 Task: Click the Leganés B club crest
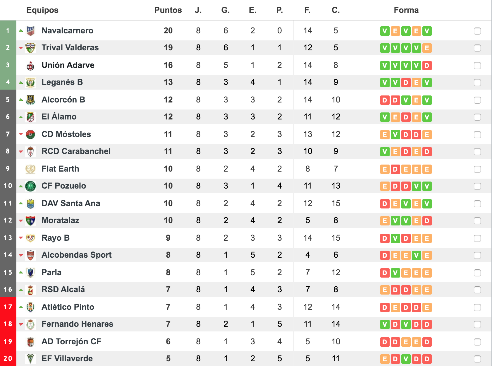point(30,83)
